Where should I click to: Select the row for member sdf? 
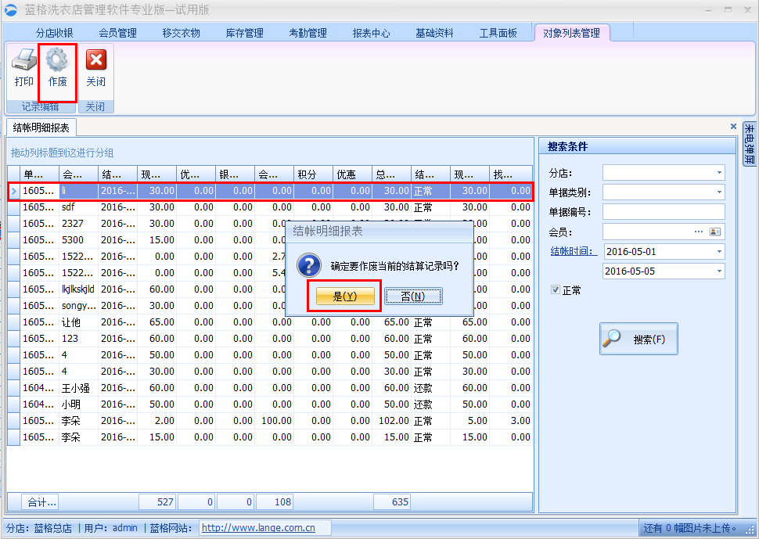click(270, 207)
